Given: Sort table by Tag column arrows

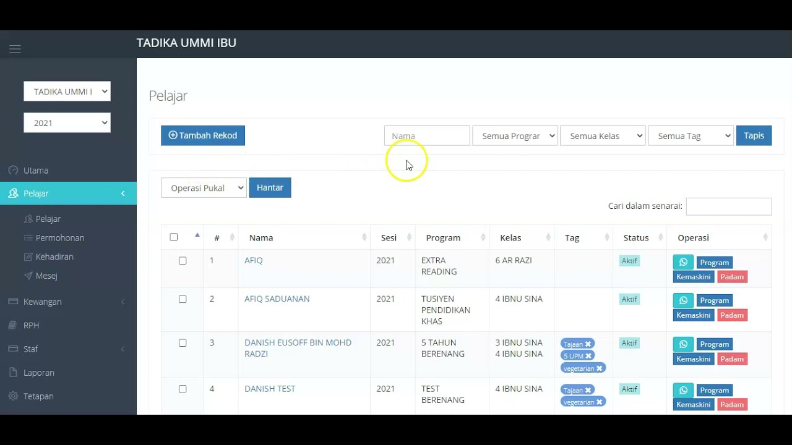Looking at the screenshot, I should pyautogui.click(x=607, y=237).
